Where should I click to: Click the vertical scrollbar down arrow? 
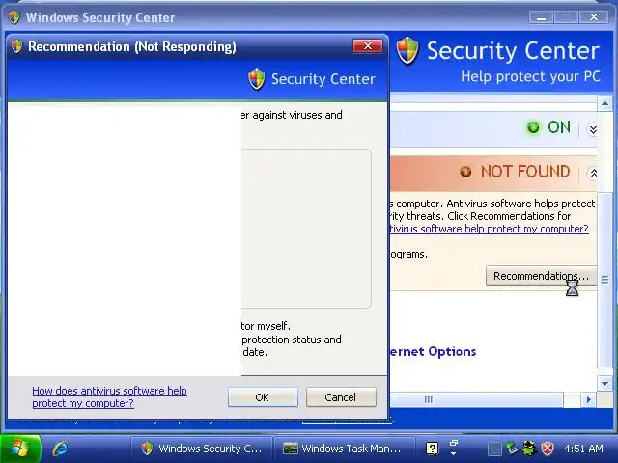604,383
